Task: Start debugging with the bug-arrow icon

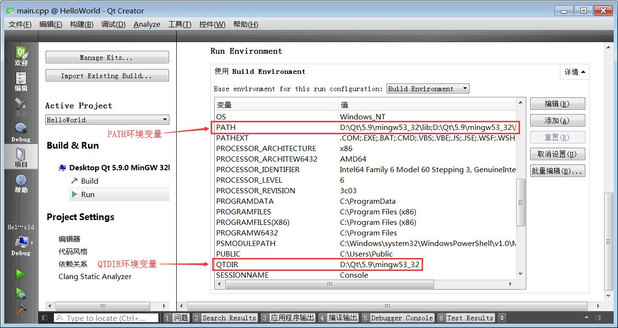Action: point(21,293)
